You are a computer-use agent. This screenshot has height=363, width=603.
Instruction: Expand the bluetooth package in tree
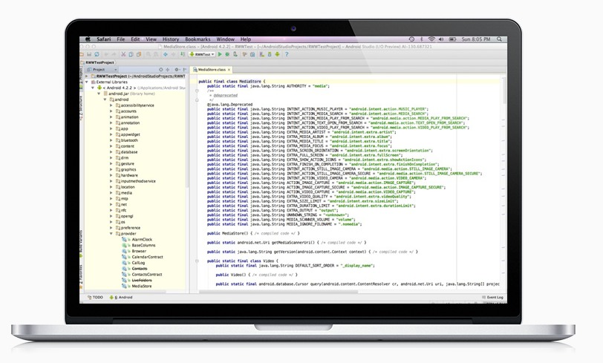tap(111, 140)
